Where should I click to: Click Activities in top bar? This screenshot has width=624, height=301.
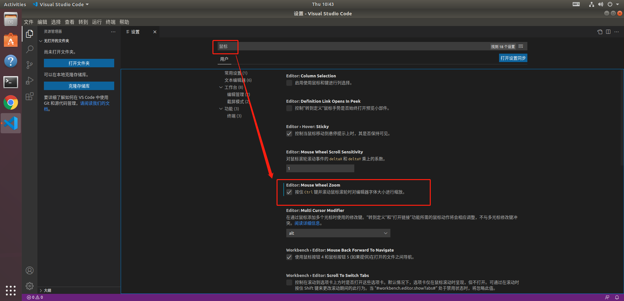tap(15, 4)
